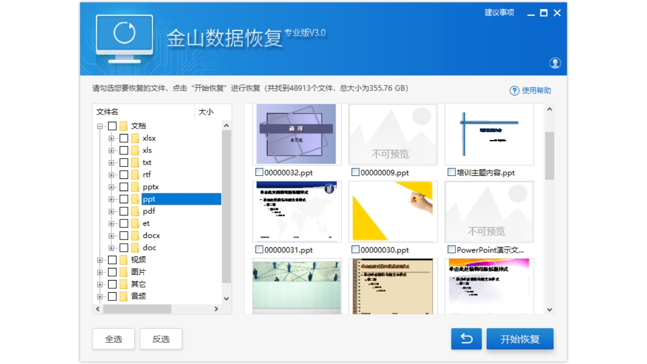Click the docx folder icon

pos(135,236)
